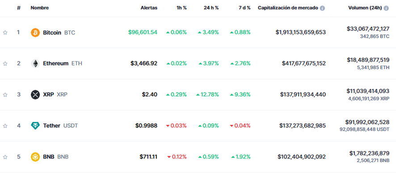
Task: Open the Bitcoin BTC name link
Action: (x=59, y=32)
